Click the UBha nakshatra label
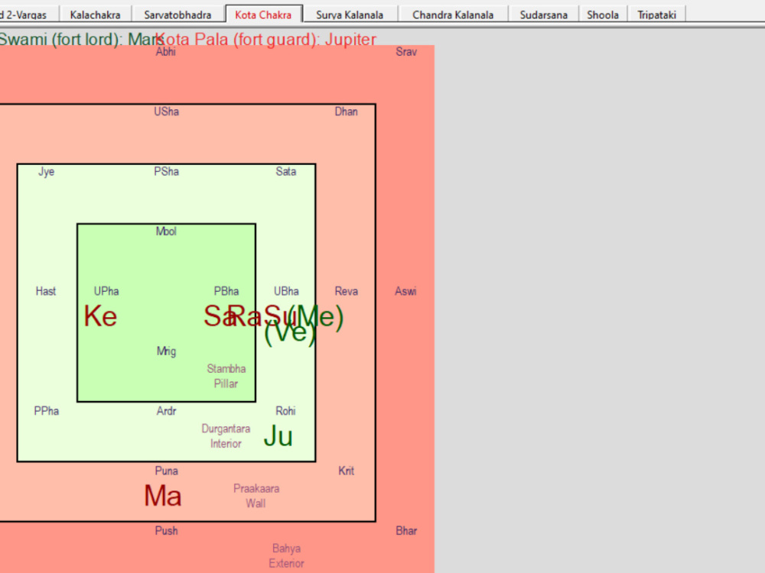 286,291
